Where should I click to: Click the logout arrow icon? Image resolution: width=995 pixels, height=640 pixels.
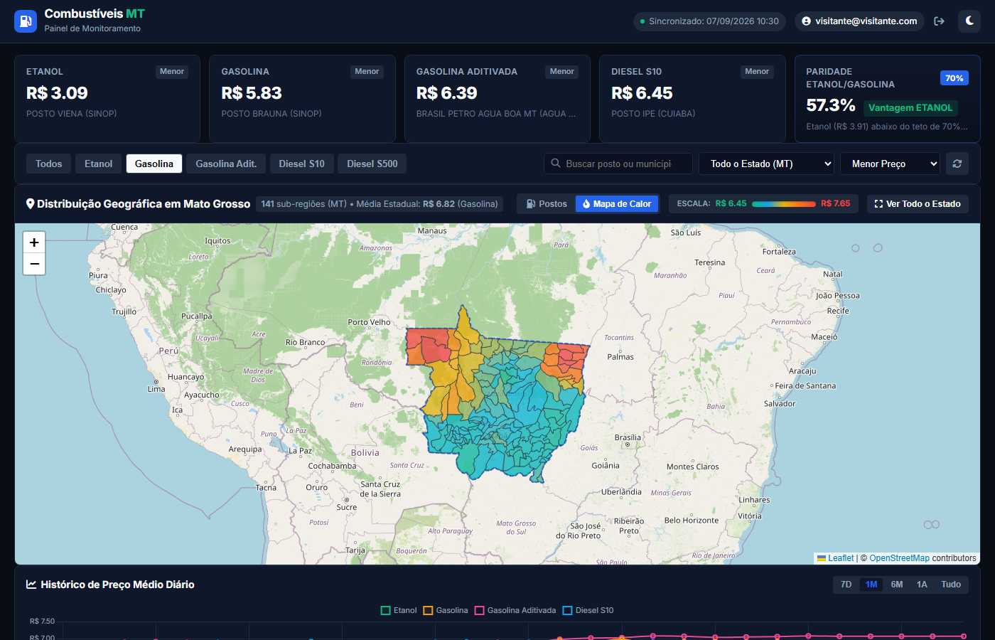click(939, 21)
